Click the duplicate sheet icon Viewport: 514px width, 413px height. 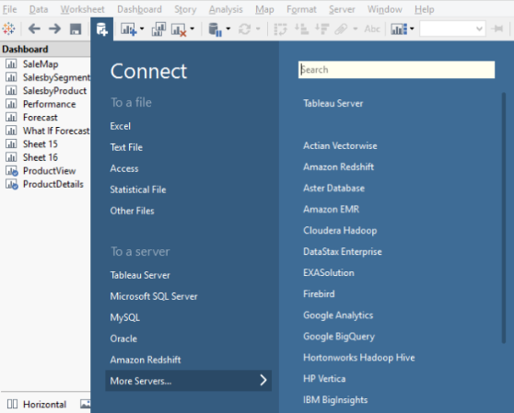158,29
